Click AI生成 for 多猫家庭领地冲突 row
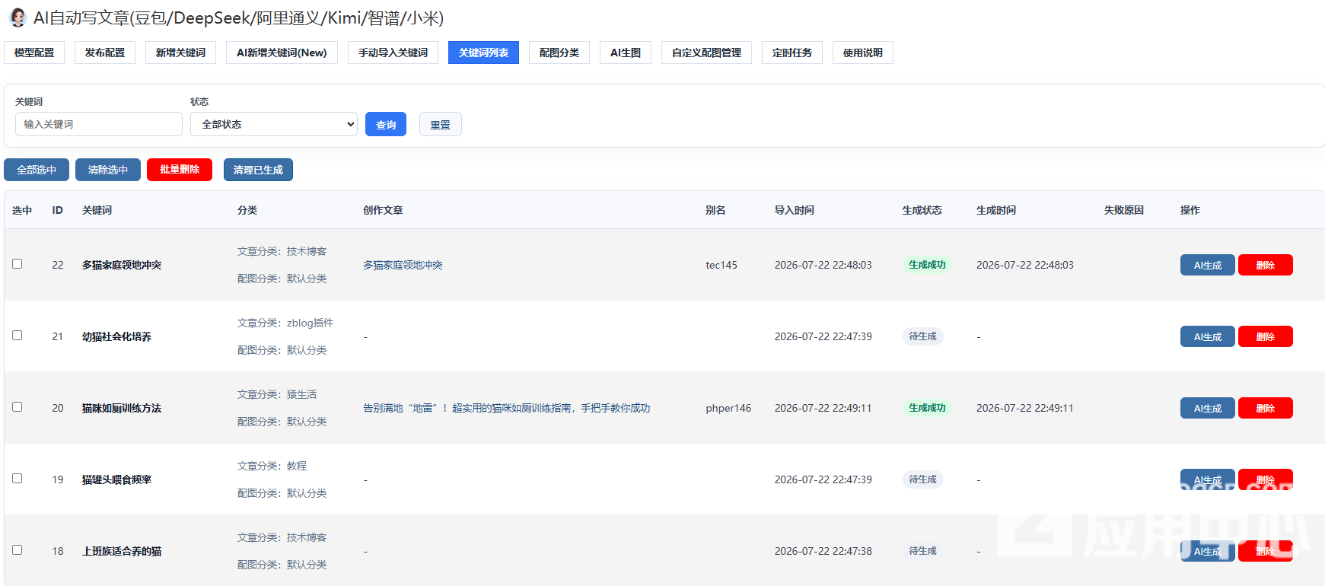 click(1208, 265)
